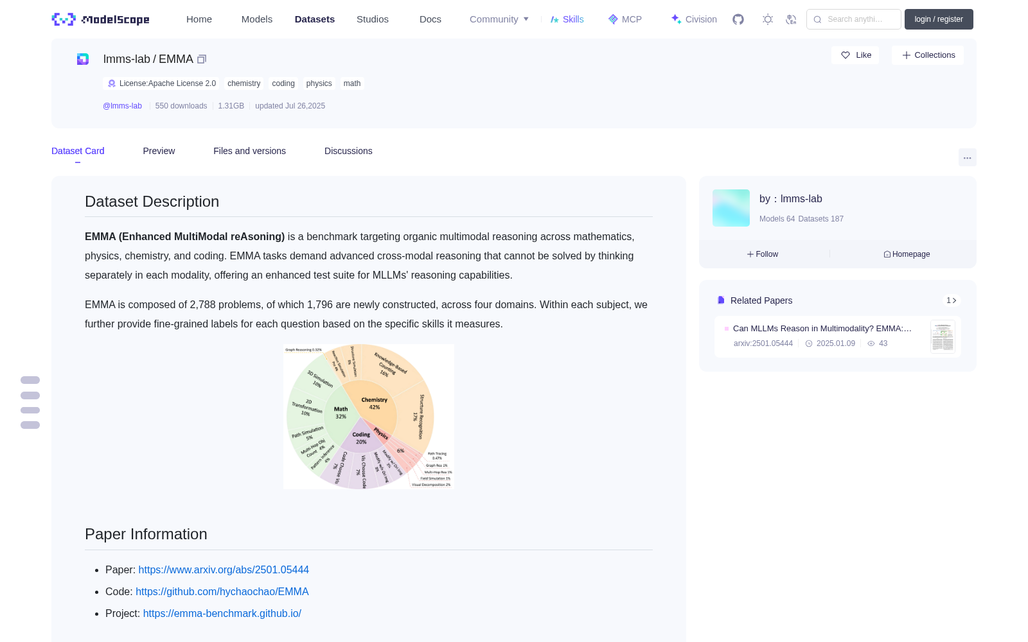Open the related paper thumbnail preview
Viewport: 1028px width, 642px height.
click(x=943, y=336)
